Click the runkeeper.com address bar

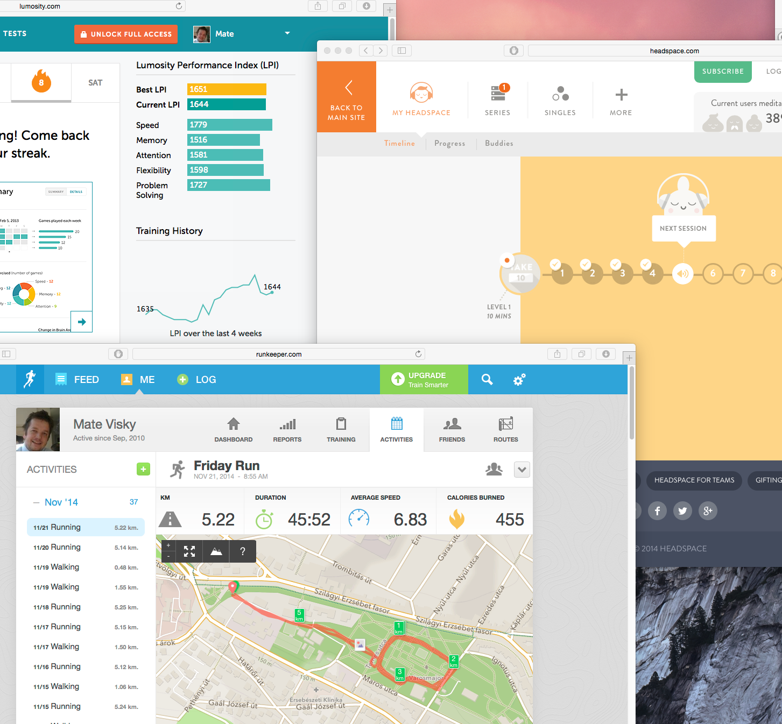[279, 354]
